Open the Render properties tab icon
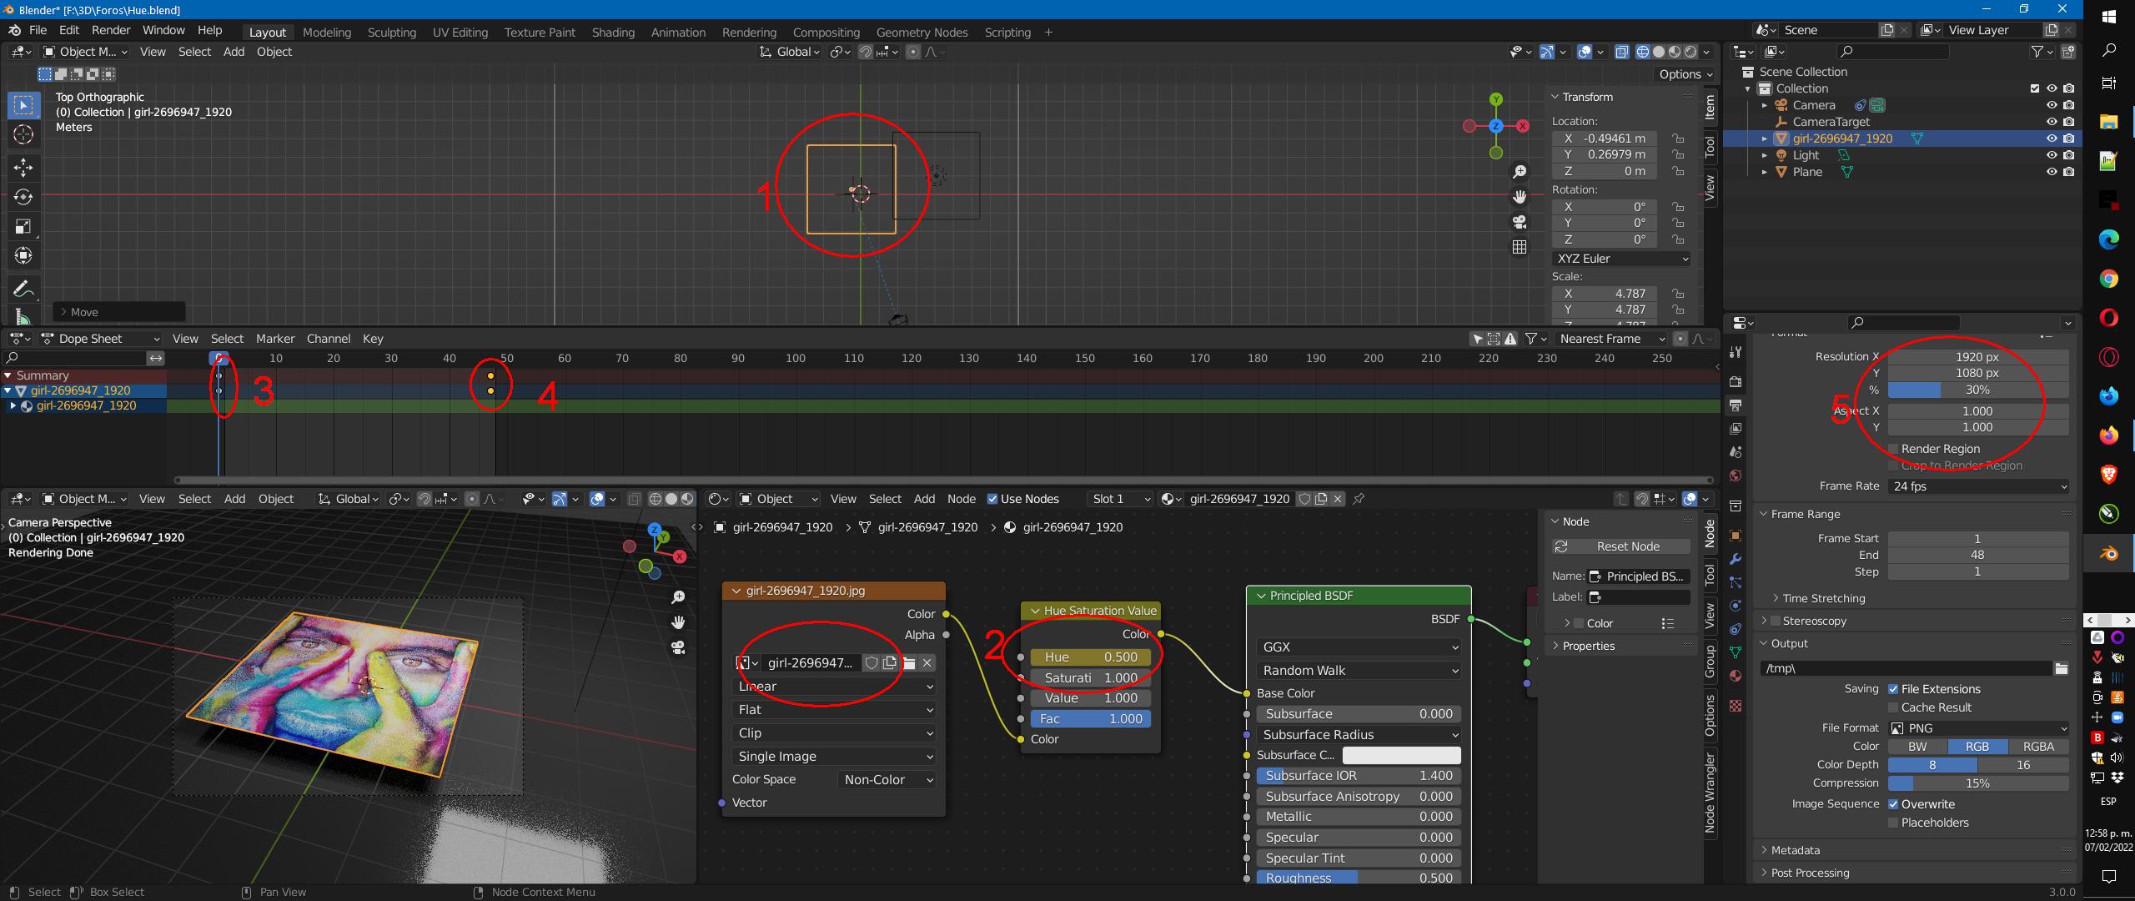2135x901 pixels. (x=1736, y=381)
